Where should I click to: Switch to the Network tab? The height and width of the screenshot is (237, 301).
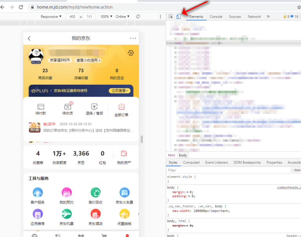[254, 16]
